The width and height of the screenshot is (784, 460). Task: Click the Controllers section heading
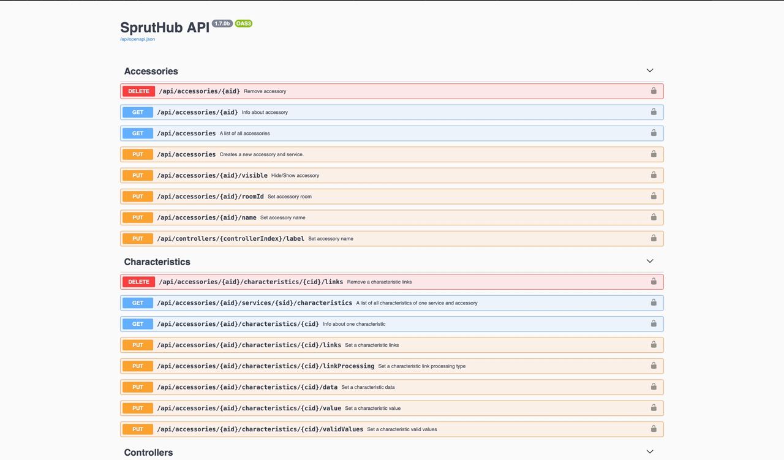tap(149, 453)
